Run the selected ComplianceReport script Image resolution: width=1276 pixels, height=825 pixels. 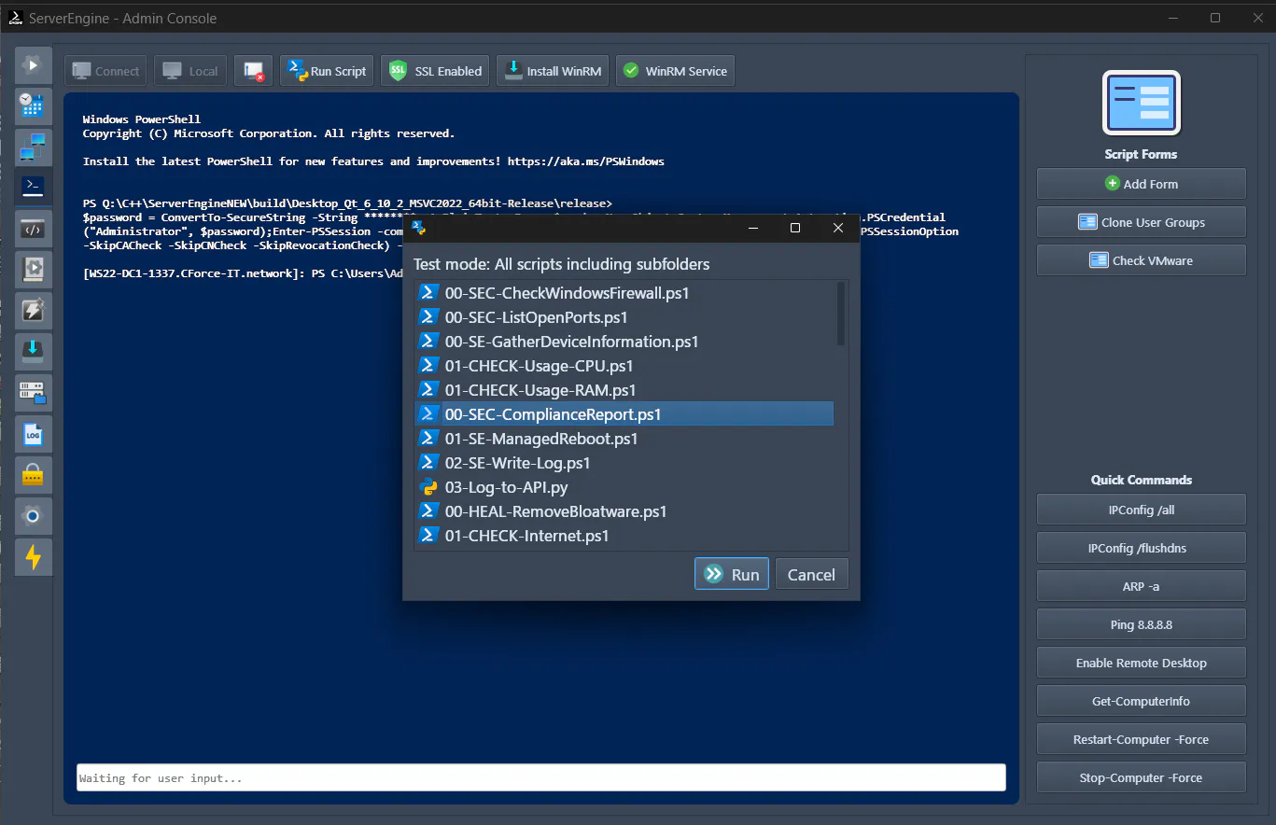pyautogui.click(x=731, y=573)
